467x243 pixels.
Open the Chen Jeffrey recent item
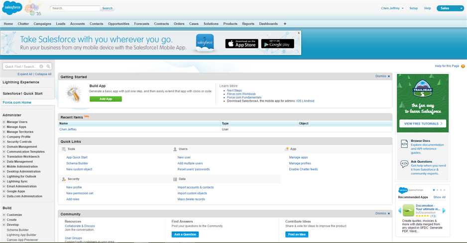pos(68,129)
